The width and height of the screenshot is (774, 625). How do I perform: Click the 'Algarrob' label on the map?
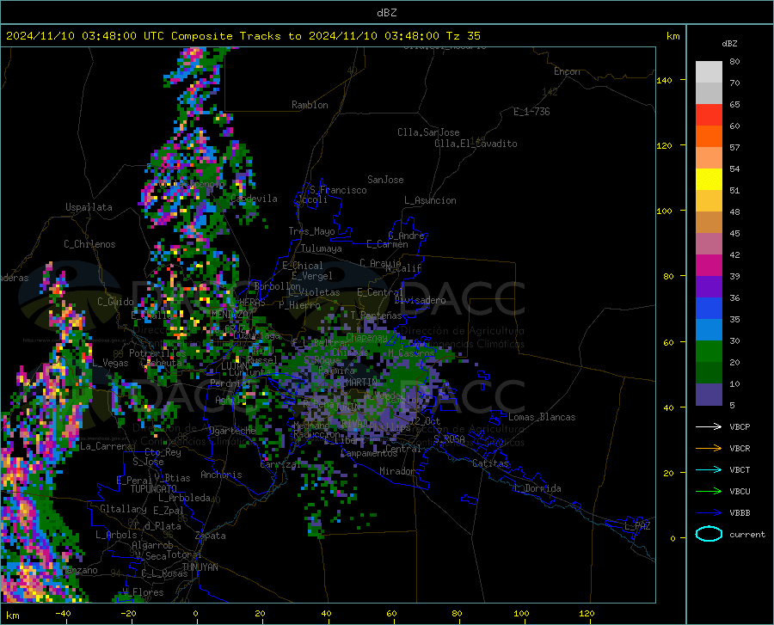point(152,545)
